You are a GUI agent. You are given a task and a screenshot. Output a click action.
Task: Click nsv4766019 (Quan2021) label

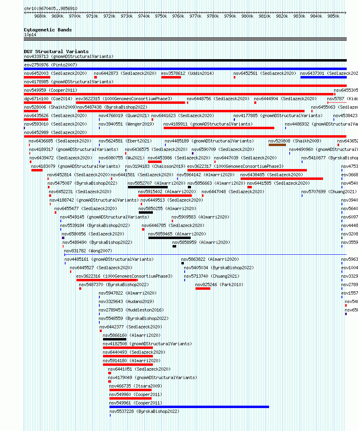coord(124,116)
